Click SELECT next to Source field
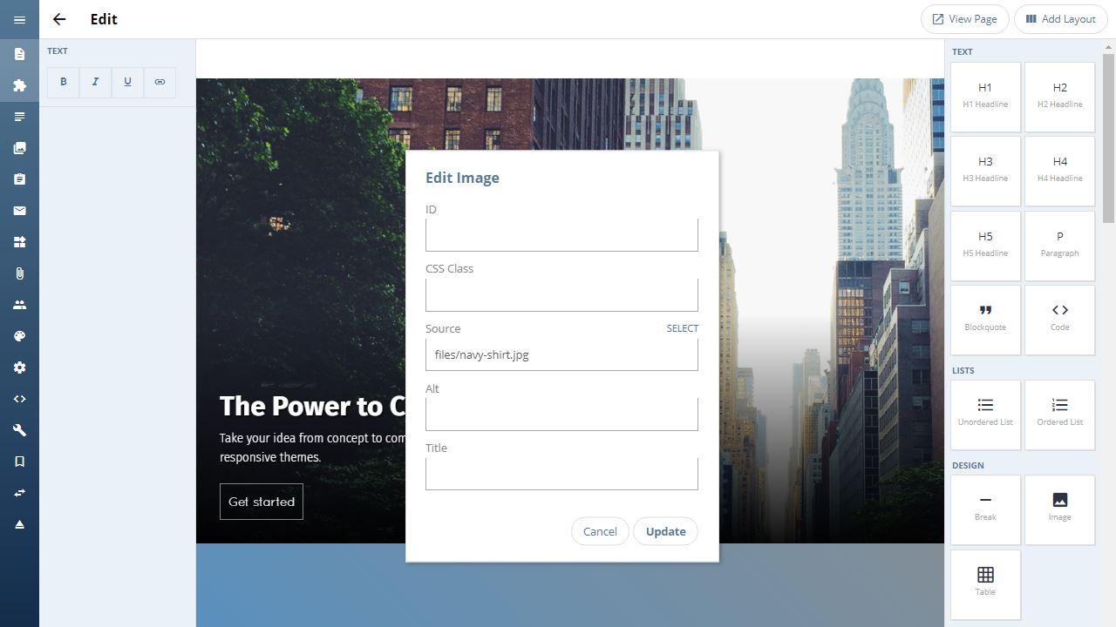The image size is (1116, 627). (683, 328)
